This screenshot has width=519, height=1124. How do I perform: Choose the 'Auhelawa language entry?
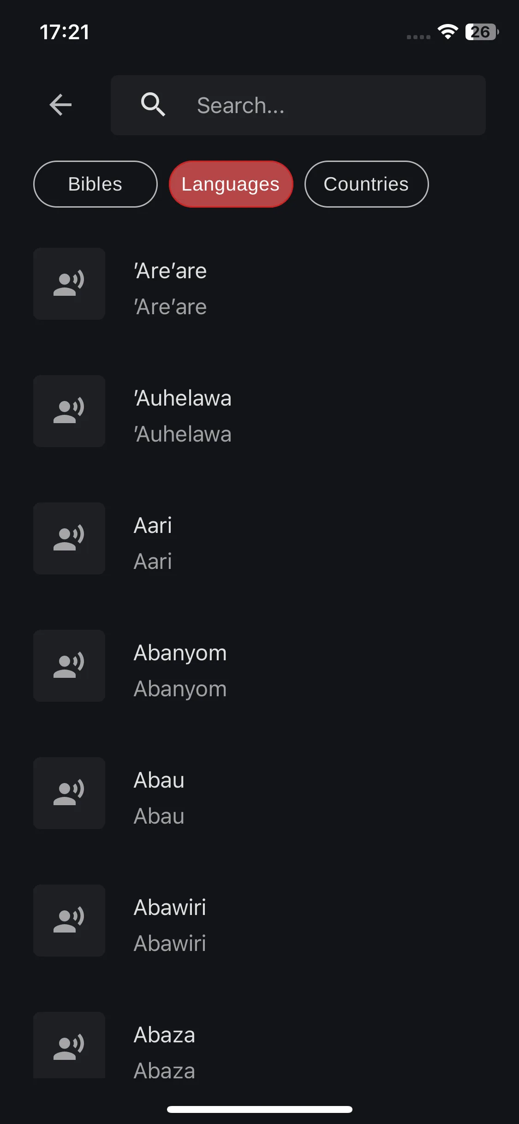[259, 416]
